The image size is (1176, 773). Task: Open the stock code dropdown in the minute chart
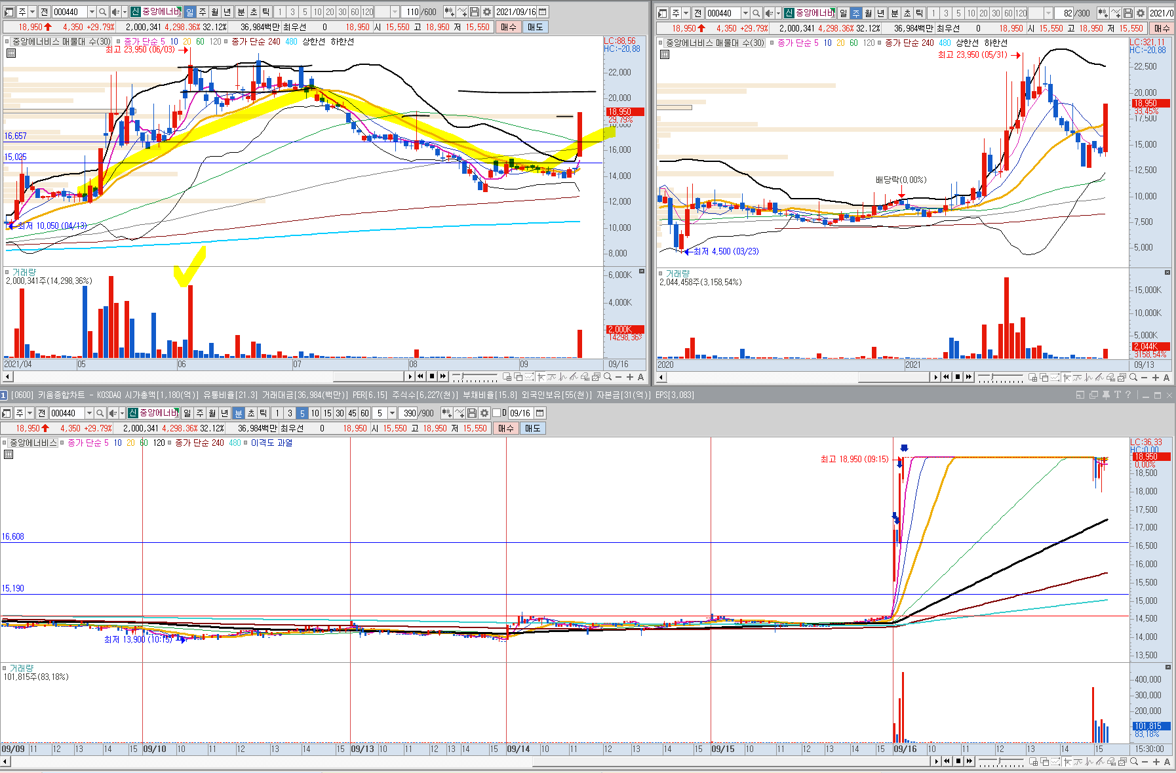click(89, 413)
